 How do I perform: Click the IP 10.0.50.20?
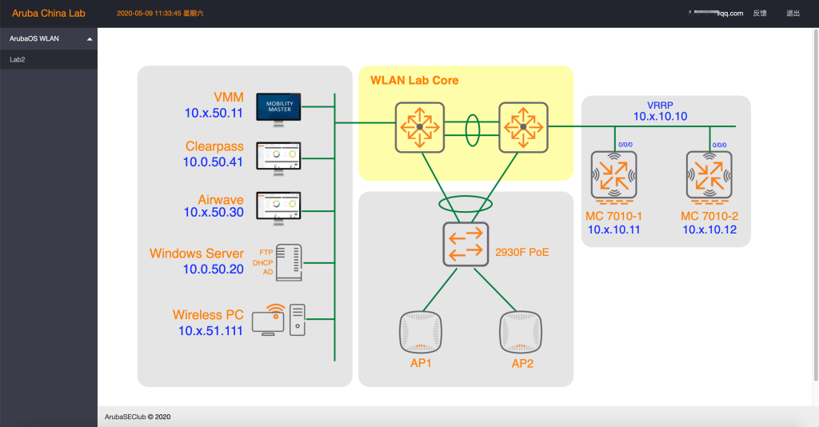tap(213, 269)
